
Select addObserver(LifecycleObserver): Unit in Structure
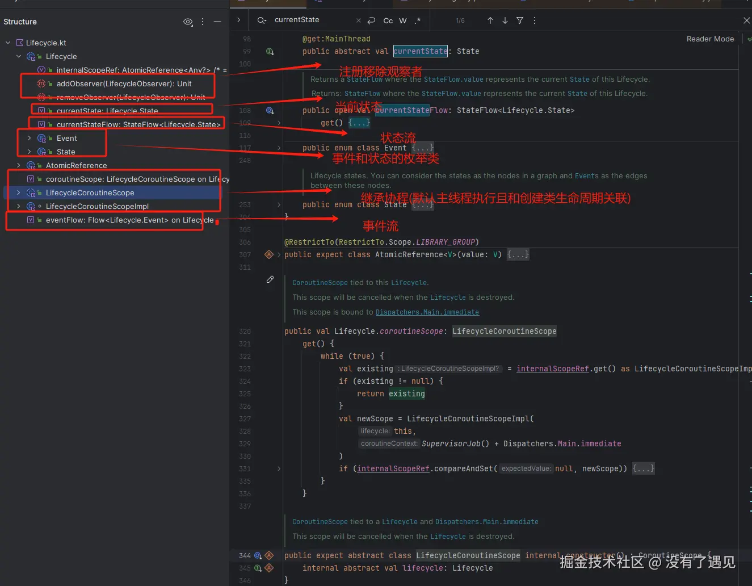point(124,83)
